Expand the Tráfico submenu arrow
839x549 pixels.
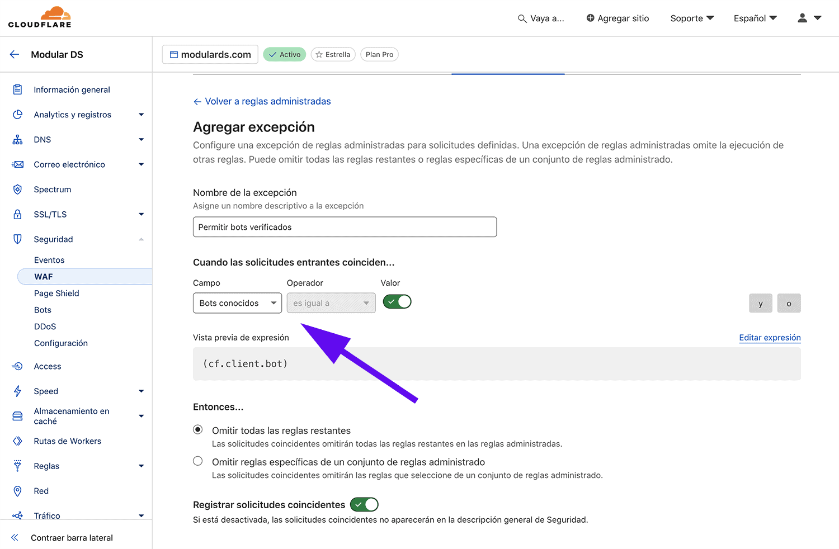tap(141, 515)
